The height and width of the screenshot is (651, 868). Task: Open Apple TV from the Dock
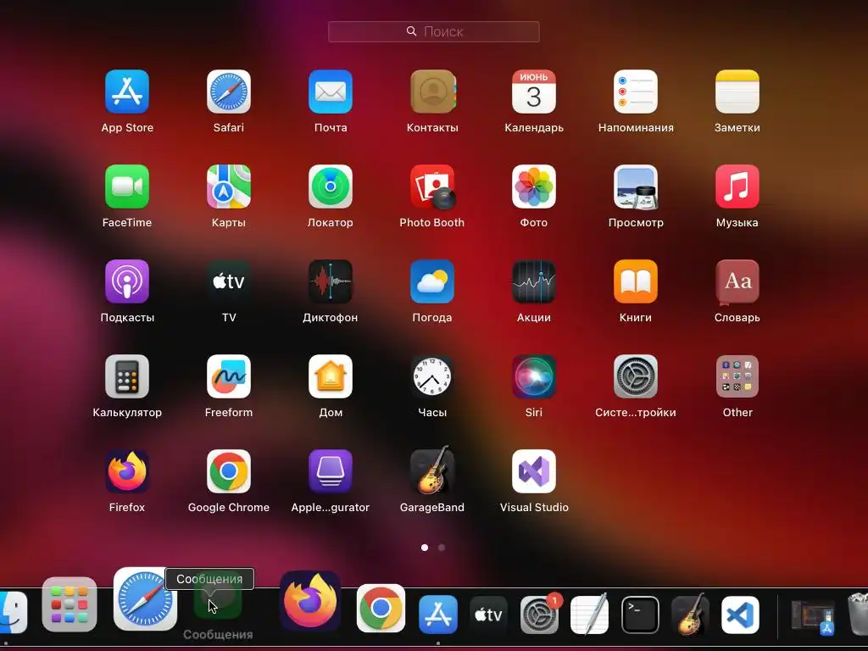coord(488,615)
